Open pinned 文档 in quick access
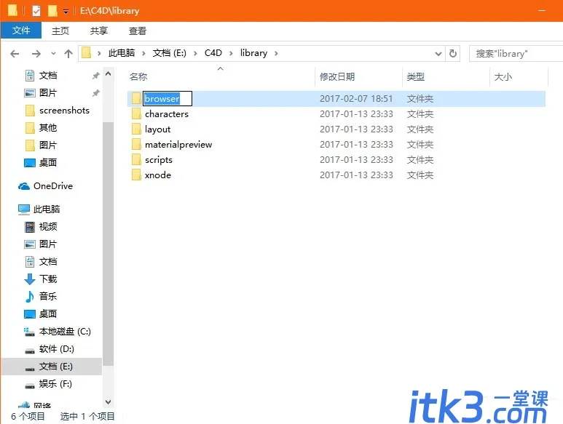 [x=48, y=76]
